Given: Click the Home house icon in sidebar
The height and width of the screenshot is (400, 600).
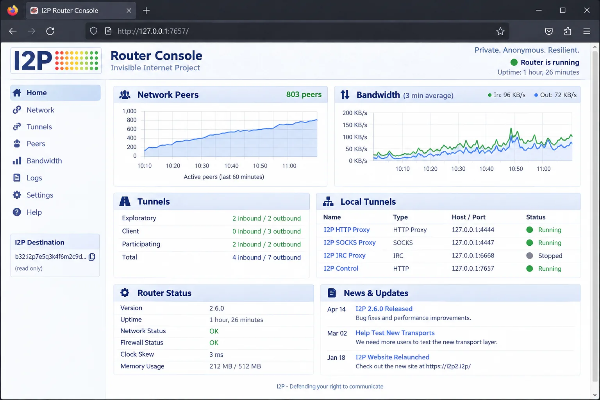Looking at the screenshot, I should [17, 93].
